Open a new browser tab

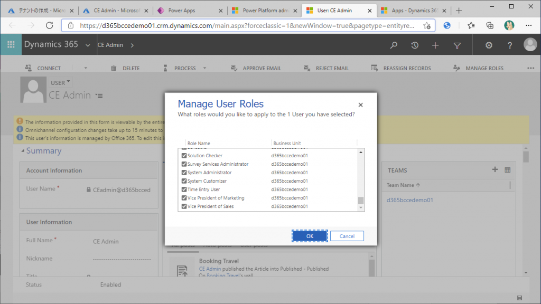459,11
